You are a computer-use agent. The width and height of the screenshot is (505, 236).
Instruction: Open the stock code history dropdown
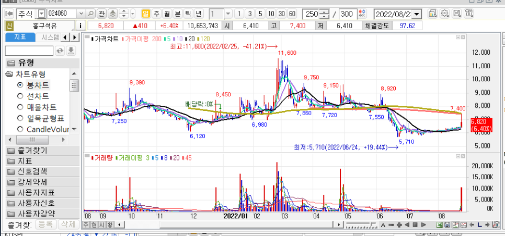click(81, 14)
